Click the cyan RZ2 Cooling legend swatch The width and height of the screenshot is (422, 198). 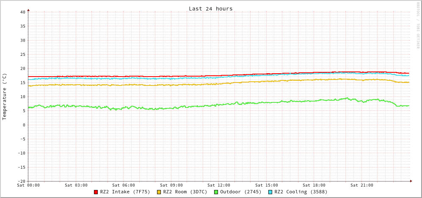point(270,192)
